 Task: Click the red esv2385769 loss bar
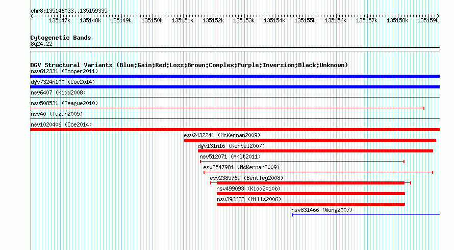point(310,183)
